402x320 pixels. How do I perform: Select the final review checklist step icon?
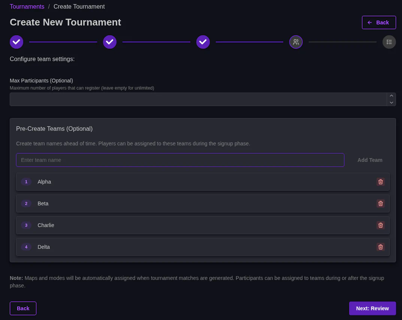(389, 42)
